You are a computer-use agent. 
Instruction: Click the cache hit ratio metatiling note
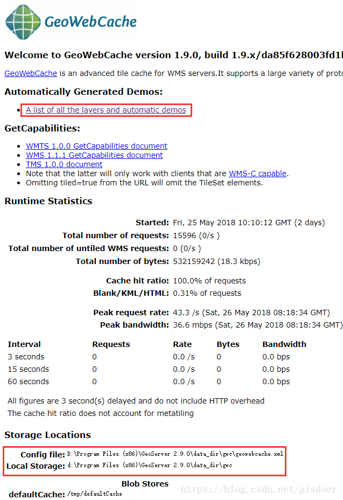pyautogui.click(x=101, y=414)
